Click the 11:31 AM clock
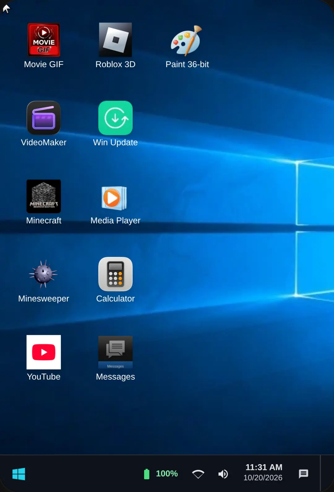Image resolution: width=334 pixels, height=492 pixels. pyautogui.click(x=264, y=467)
